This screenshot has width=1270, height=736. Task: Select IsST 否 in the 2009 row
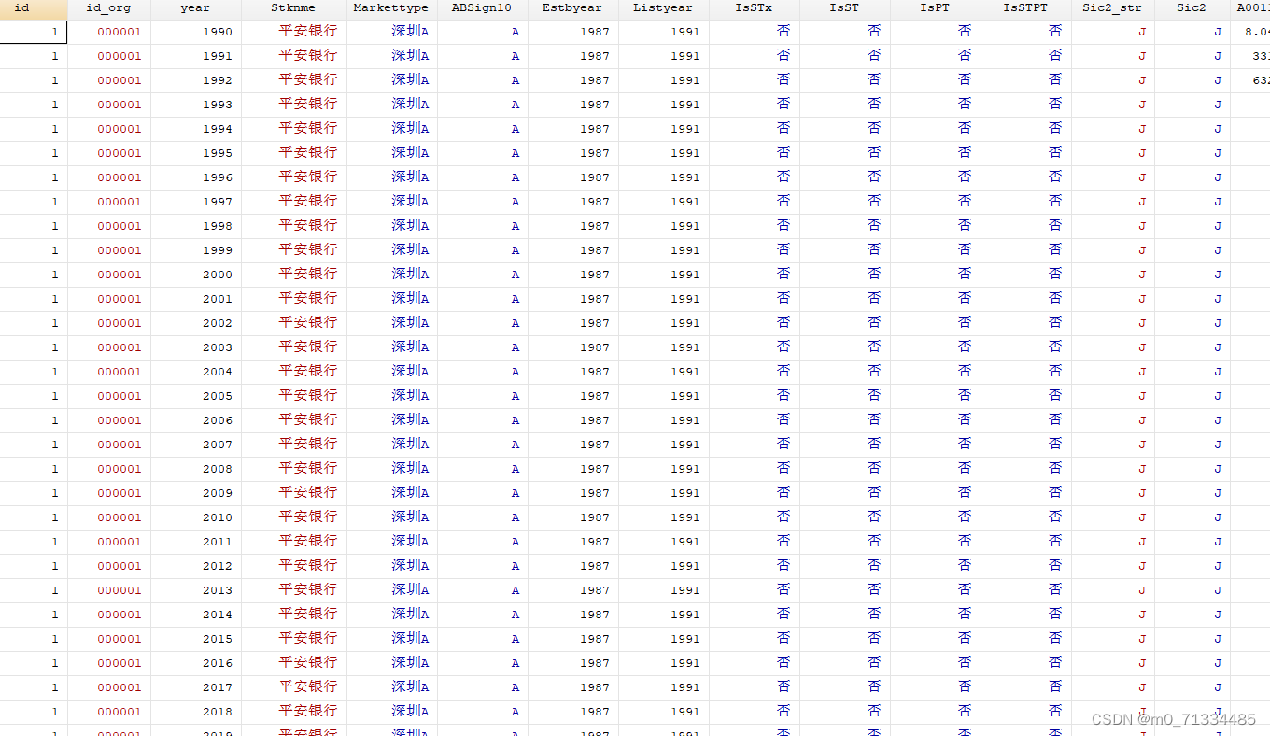click(844, 493)
